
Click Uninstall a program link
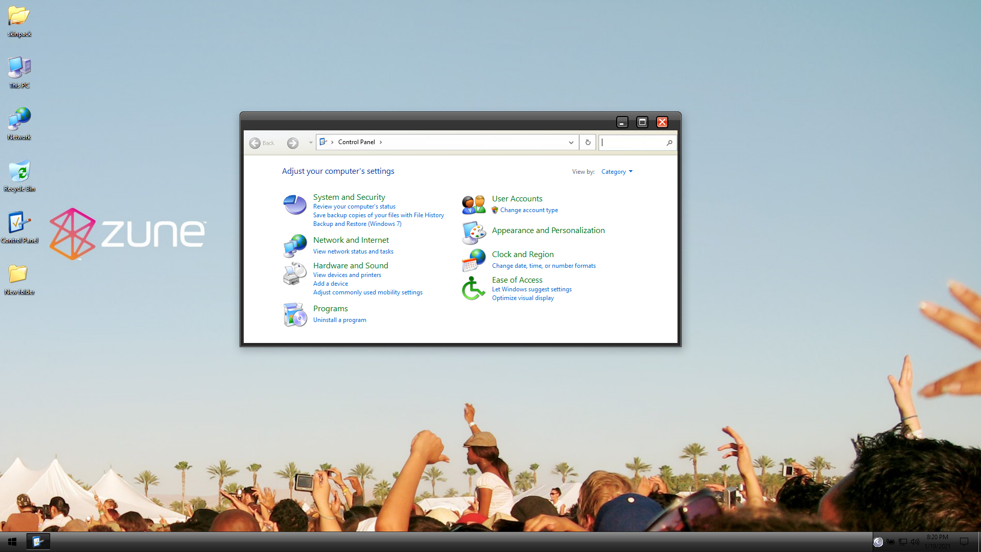coord(339,320)
